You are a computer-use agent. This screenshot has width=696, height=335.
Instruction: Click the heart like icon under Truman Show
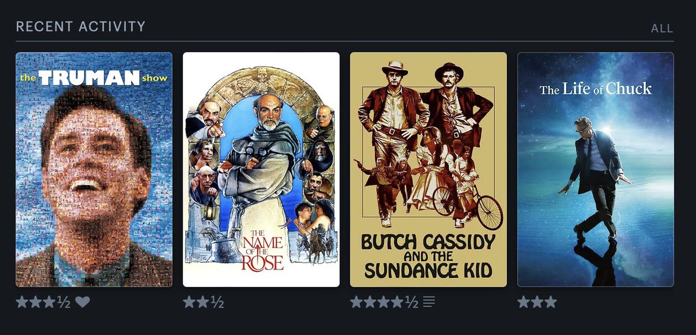coord(82,302)
